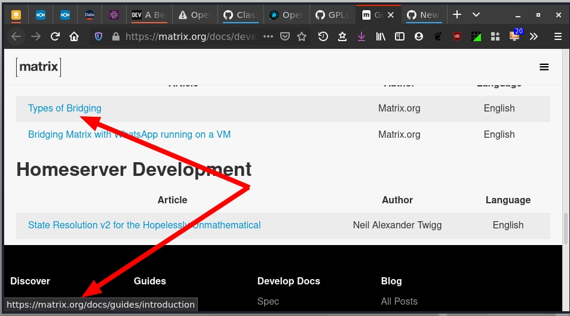Open the bookmarks star-tray toolbar icon

pyautogui.click(x=342, y=36)
